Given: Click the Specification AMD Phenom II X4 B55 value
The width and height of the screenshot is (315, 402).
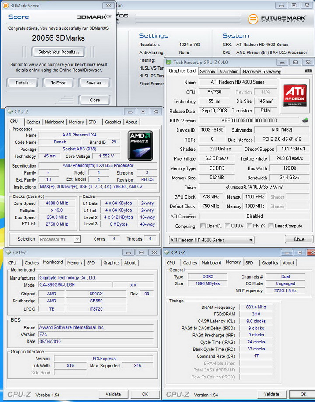Looking at the screenshot, I should 98,166.
